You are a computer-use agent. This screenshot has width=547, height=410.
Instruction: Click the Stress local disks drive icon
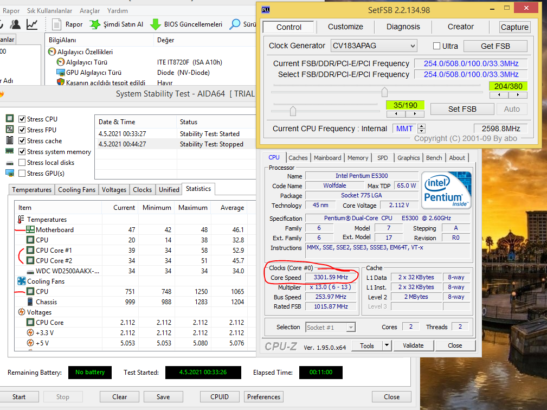[10, 163]
